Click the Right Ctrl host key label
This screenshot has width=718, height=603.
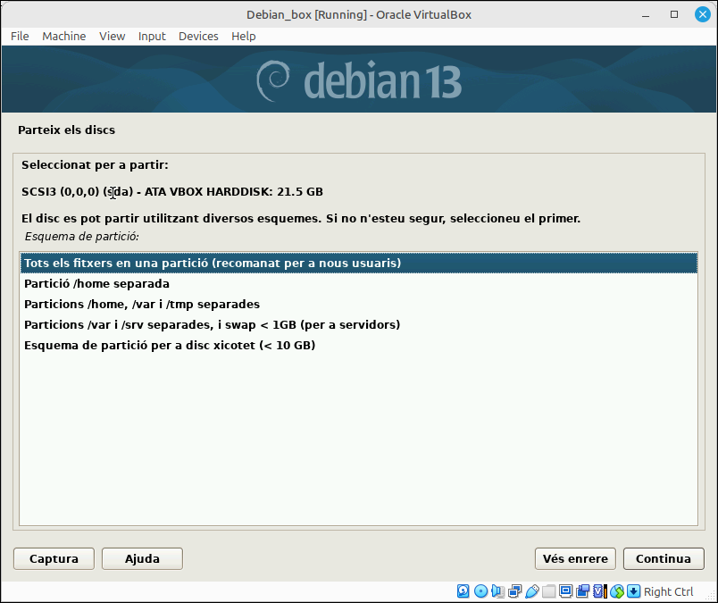tap(668, 591)
